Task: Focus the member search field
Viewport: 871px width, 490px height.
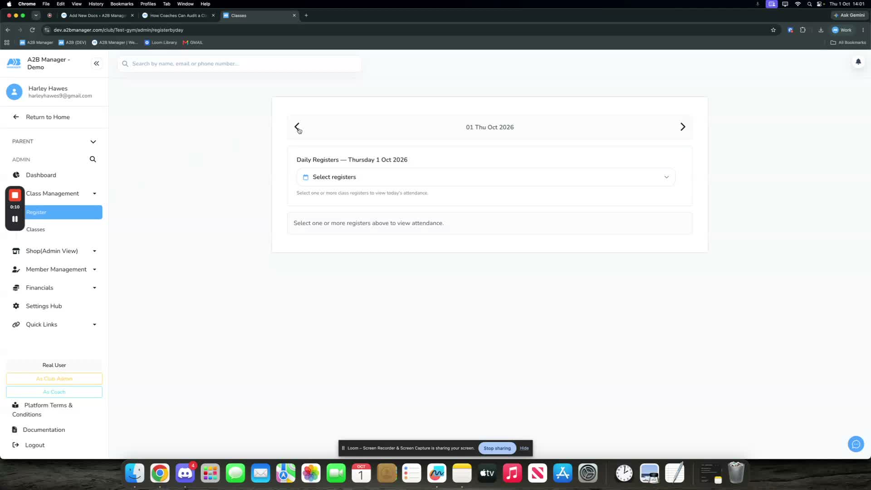Action: (x=240, y=64)
